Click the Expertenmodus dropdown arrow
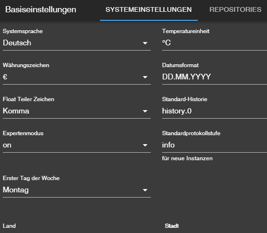This screenshot has height=233, width=267. click(145, 145)
